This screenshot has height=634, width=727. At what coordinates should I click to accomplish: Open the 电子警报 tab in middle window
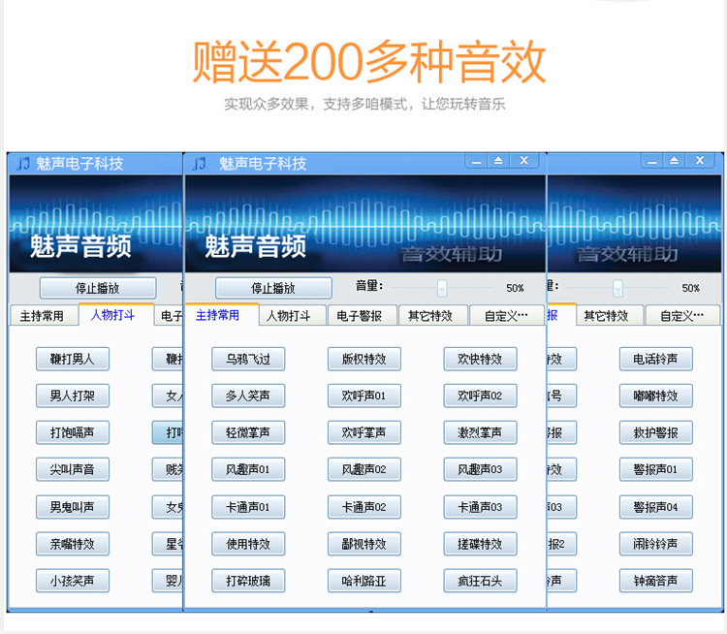point(360,315)
